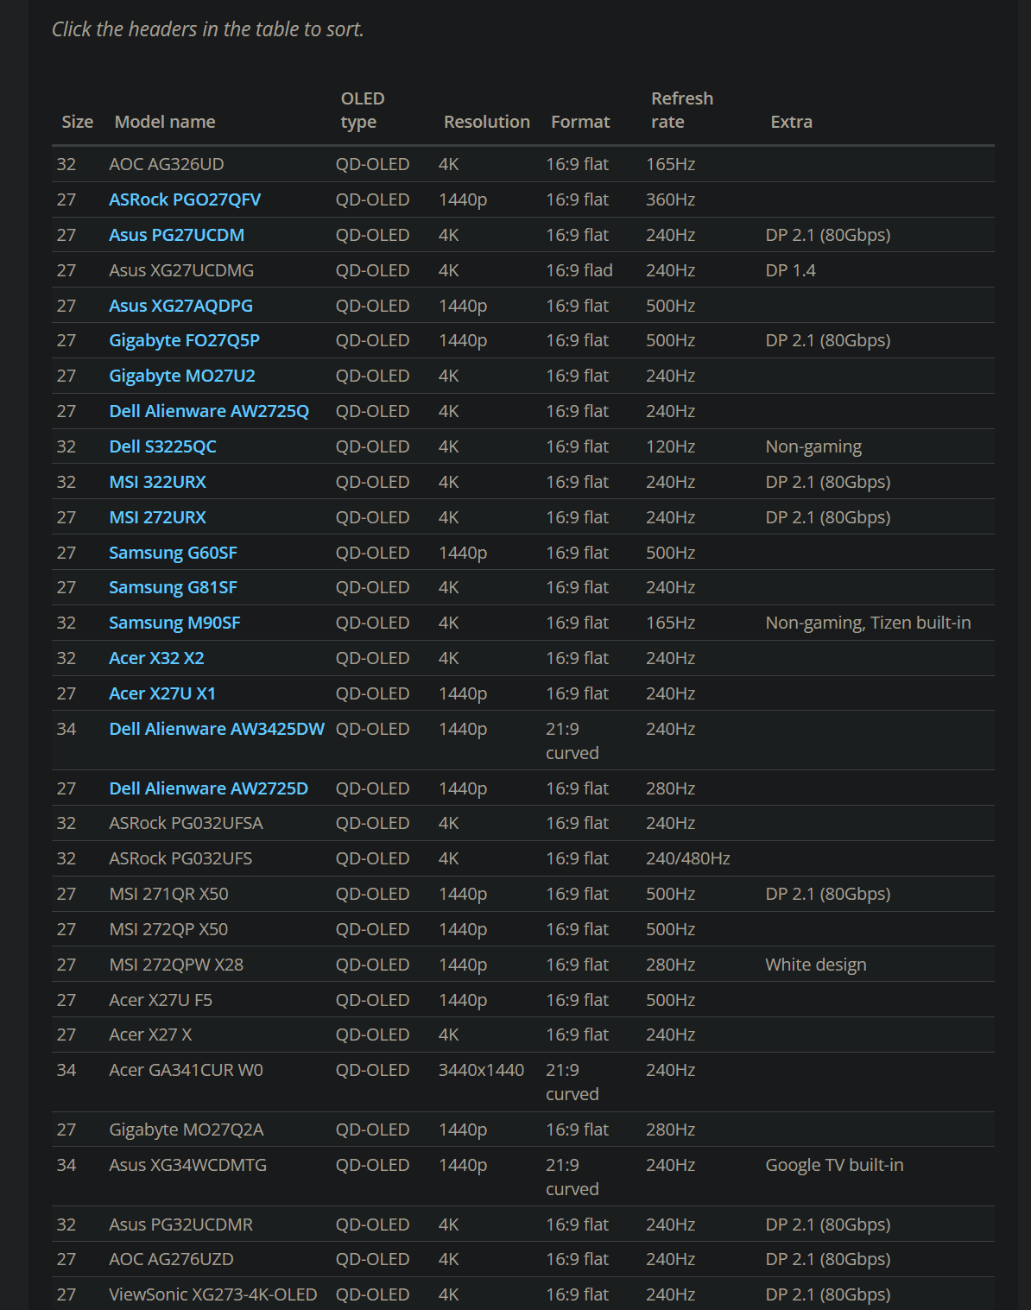This screenshot has height=1310, width=1031.
Task: Click the MSI 272QPW X28 model name
Action: (176, 965)
